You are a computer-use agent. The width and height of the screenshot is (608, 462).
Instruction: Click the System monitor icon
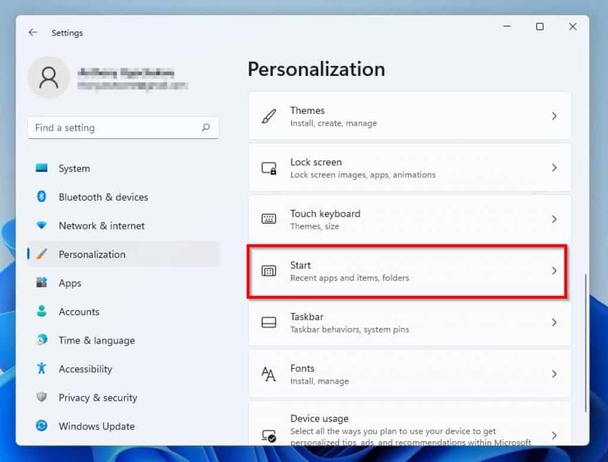pyautogui.click(x=42, y=168)
